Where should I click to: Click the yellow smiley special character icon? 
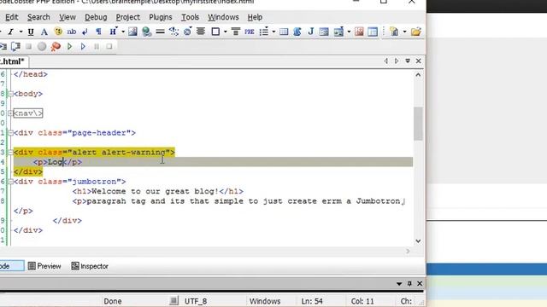pyautogui.click(x=58, y=32)
